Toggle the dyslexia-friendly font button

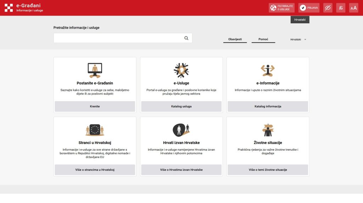[341, 8]
